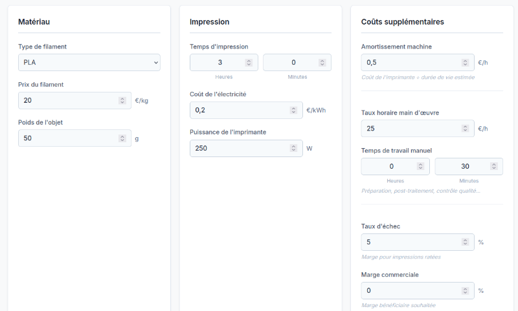Click the print time Minutes stepper
518x311 pixels.
click(322, 63)
